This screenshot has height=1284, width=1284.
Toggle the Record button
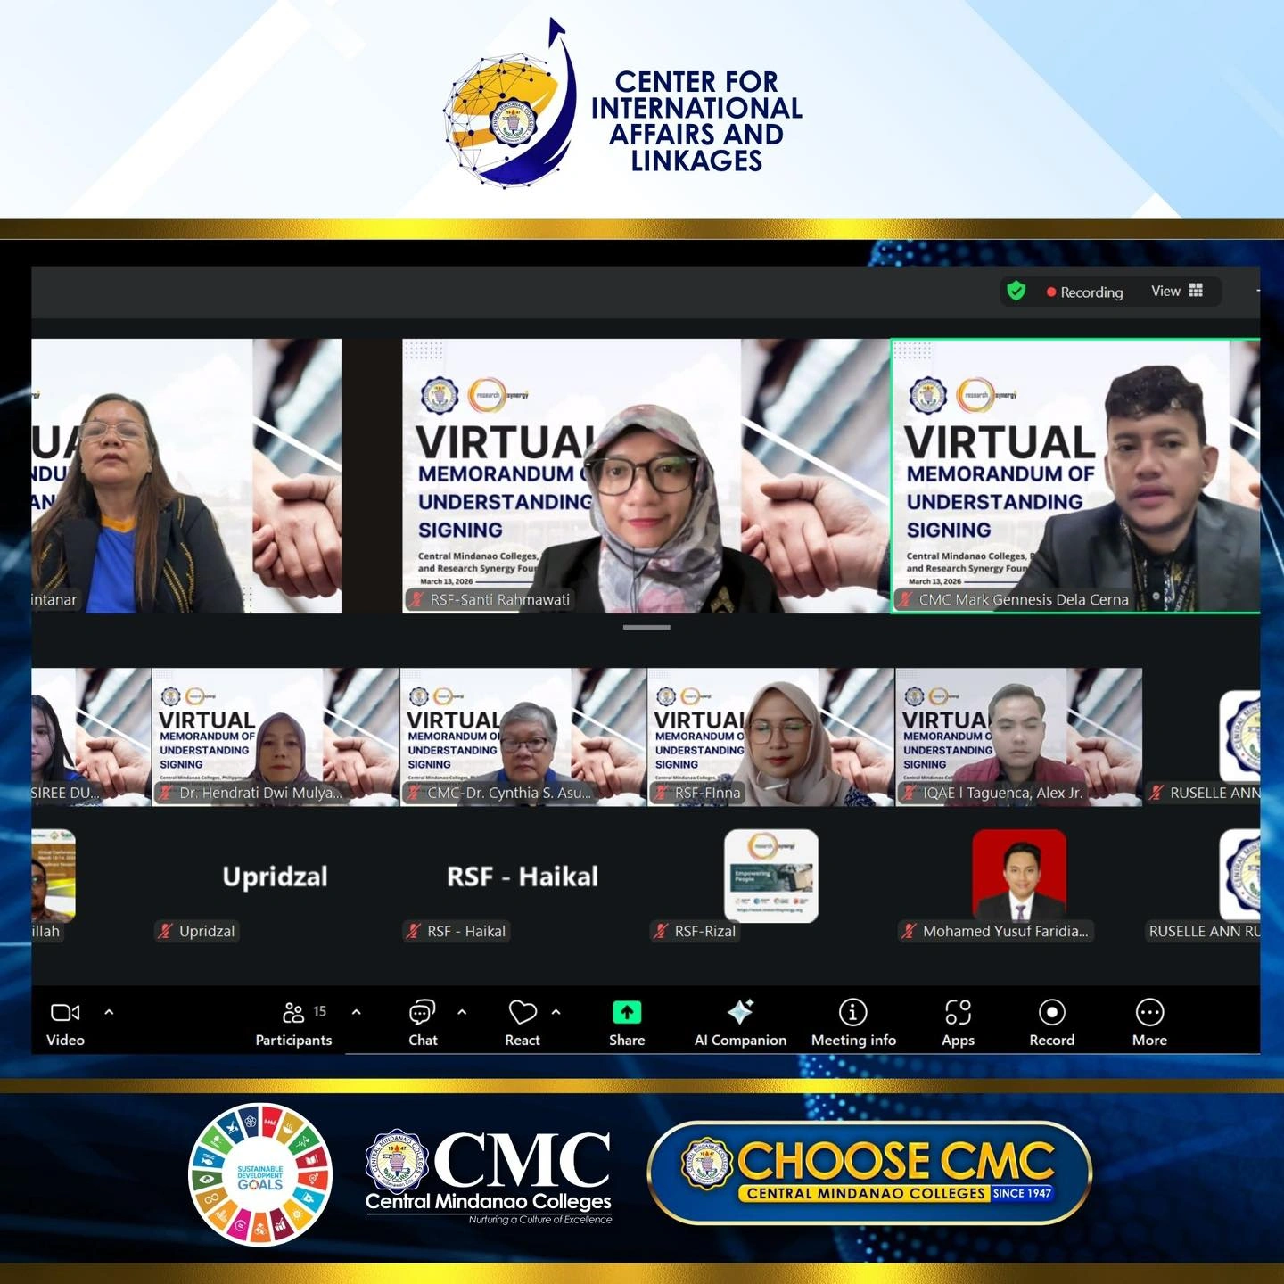pos(1051,1012)
